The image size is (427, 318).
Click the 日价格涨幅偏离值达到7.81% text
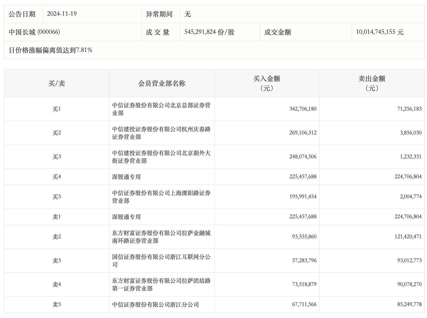pos(50,50)
